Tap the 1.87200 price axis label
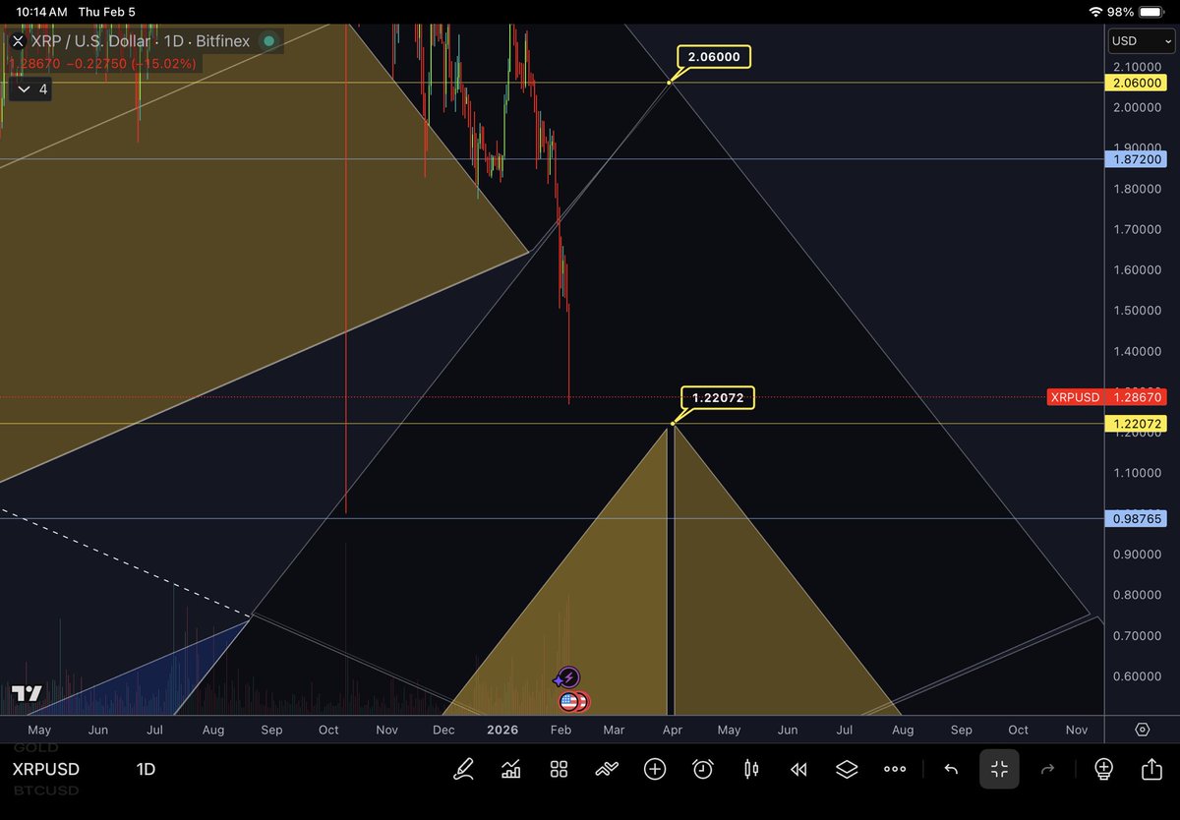This screenshot has width=1180, height=820. click(x=1136, y=158)
